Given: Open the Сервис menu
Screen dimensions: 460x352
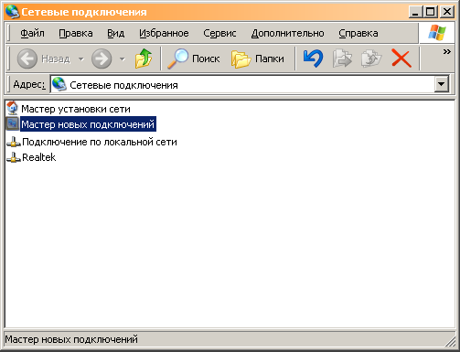Looking at the screenshot, I should [x=219, y=33].
